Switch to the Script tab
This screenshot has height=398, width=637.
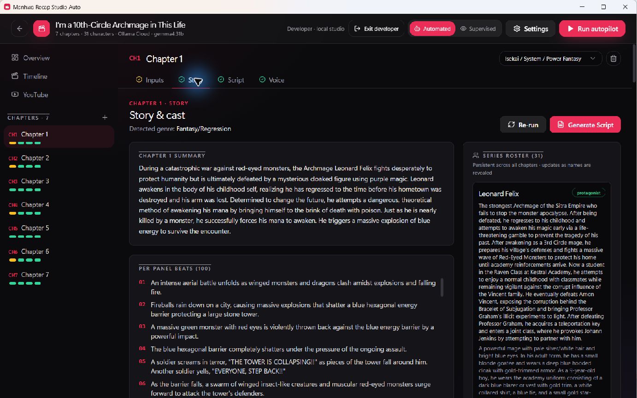tap(231, 80)
